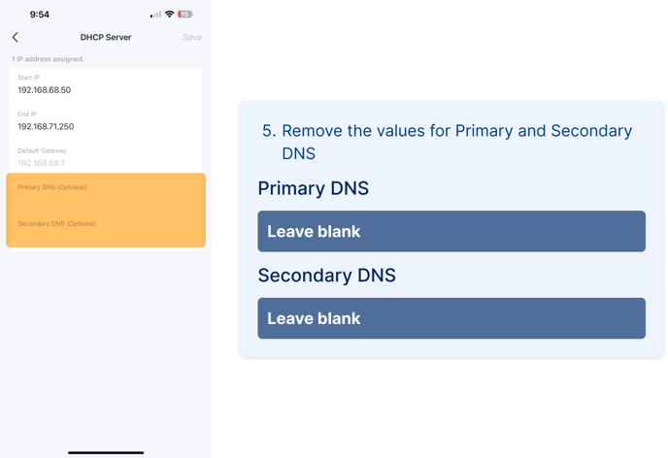Click the battery indicator icon
This screenshot has height=458, width=668.
[185, 15]
